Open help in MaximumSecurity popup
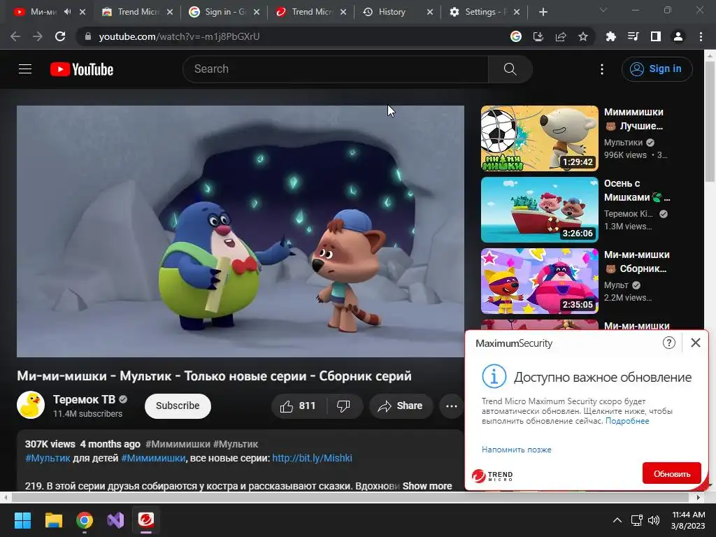This screenshot has width=716, height=537. (668, 343)
